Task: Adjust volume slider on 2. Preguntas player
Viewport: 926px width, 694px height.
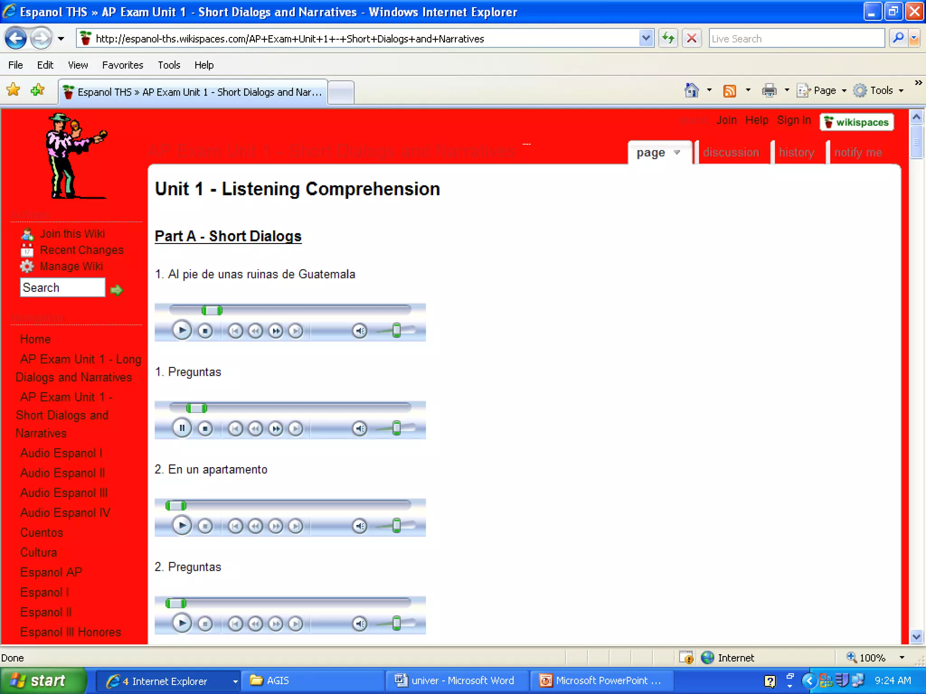Action: [x=397, y=624]
